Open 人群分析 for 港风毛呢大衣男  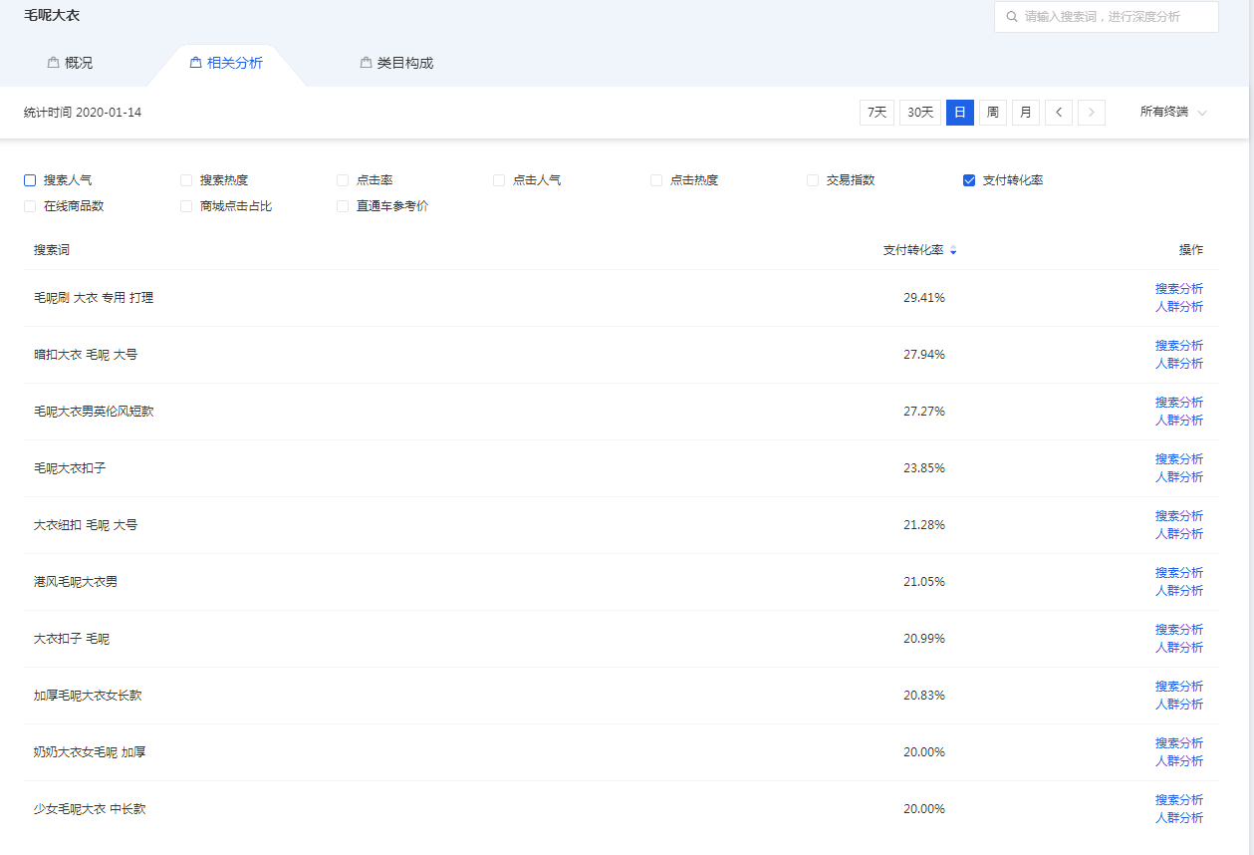[x=1178, y=591]
